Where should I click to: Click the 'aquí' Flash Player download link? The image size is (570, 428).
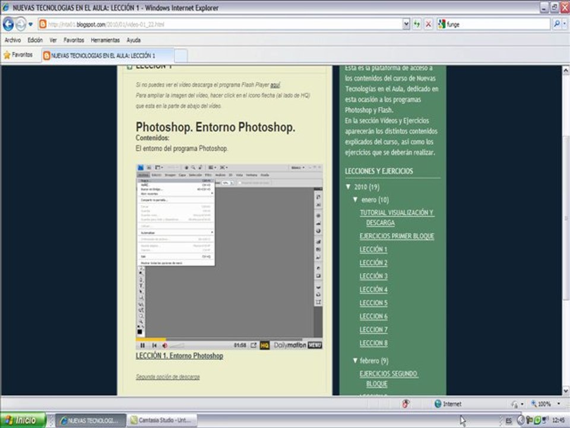275,85
